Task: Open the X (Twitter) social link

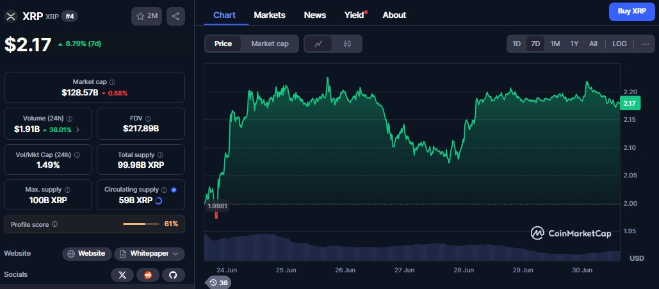Action: coord(122,275)
